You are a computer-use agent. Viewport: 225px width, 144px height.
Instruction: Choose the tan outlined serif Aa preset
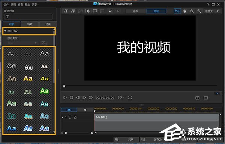click(x=12, y=78)
